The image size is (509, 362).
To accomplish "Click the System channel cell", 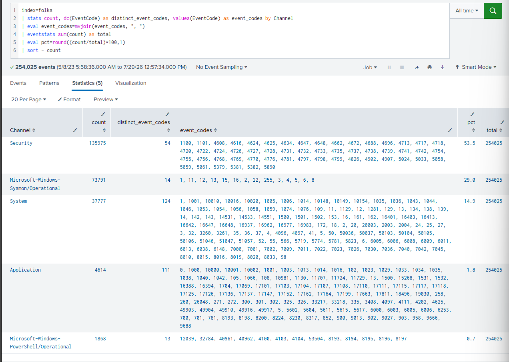I will [18, 201].
